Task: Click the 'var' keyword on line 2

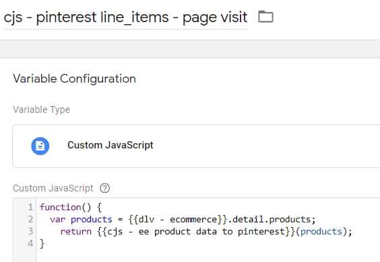Action: (58, 220)
